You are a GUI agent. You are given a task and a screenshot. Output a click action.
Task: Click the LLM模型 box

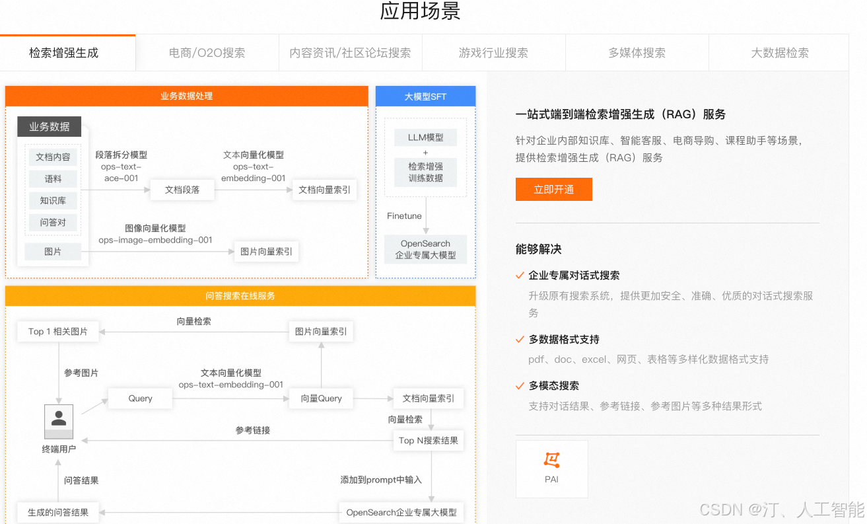pos(425,137)
